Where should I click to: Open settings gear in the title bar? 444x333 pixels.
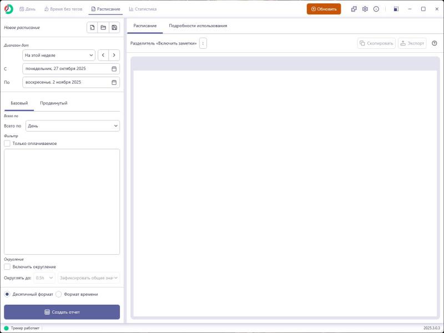pyautogui.click(x=365, y=9)
